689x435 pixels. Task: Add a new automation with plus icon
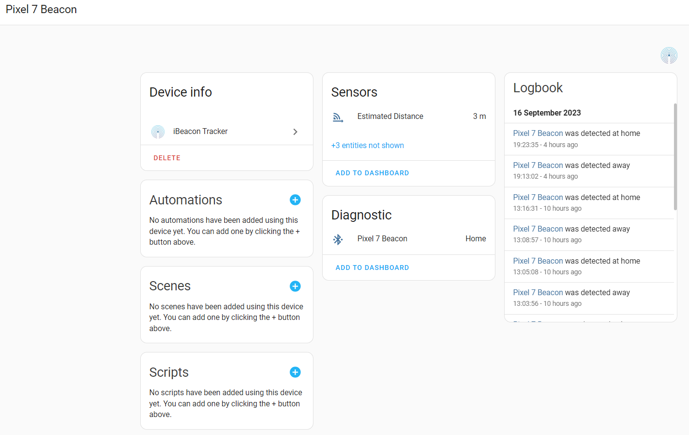(295, 200)
